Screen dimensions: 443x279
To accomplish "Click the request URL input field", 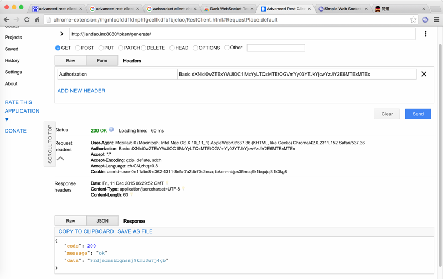I will tap(242, 34).
